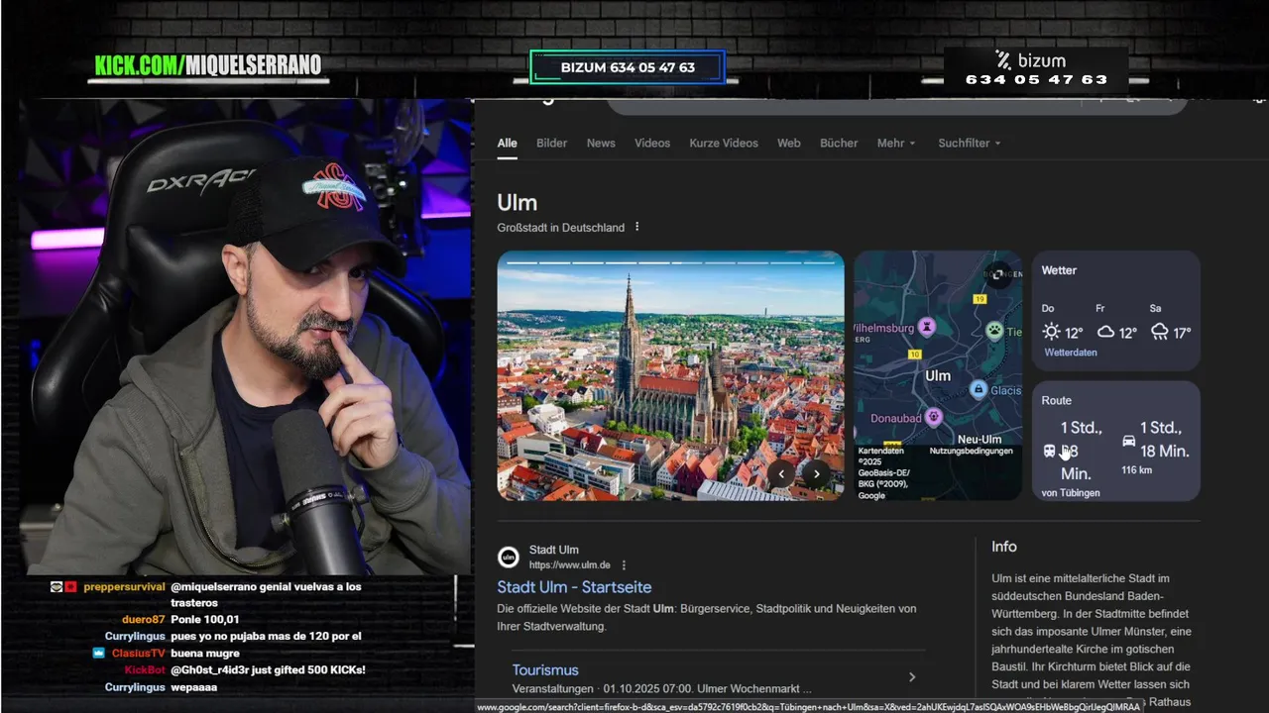
Task: Click the Route card heading
Action: point(1057,400)
